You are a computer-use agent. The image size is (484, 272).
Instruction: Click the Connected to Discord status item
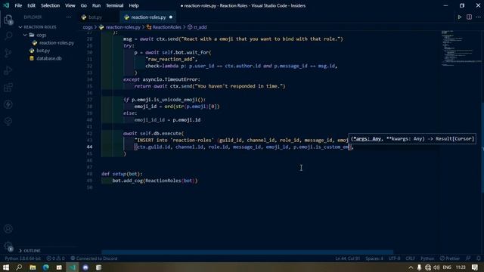[94, 258]
